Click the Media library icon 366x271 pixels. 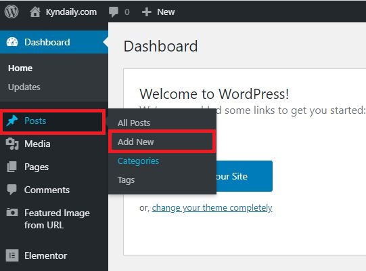12,144
